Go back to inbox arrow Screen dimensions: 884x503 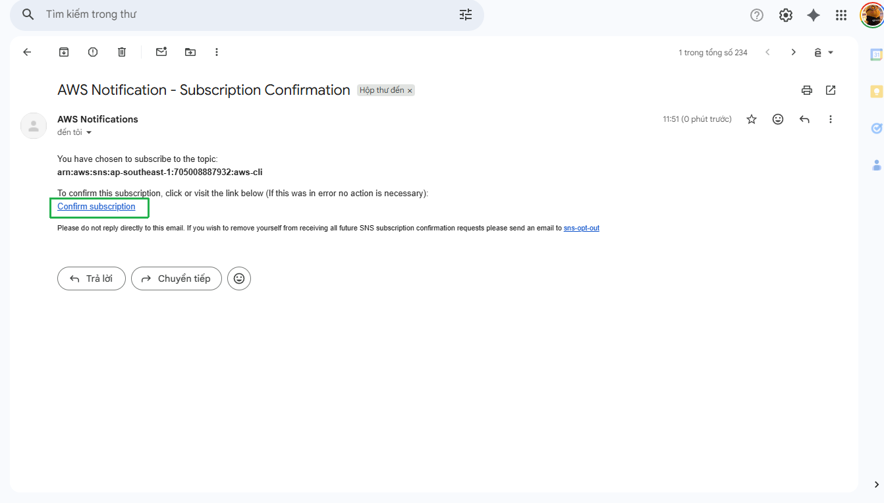(27, 52)
